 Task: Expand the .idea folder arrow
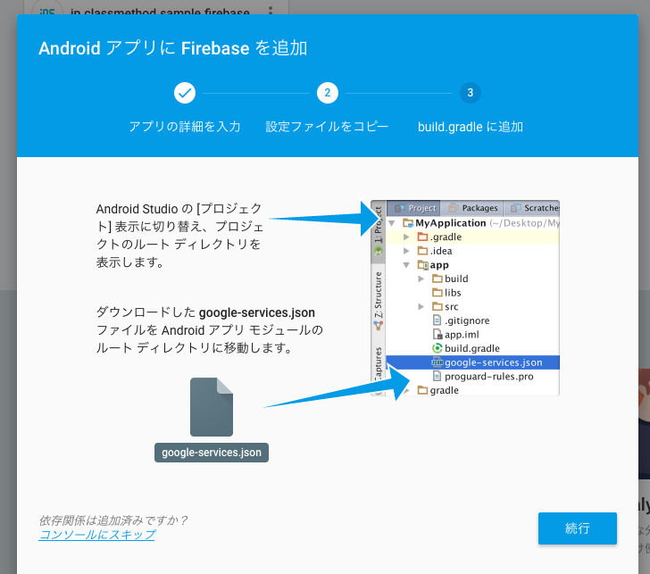click(x=407, y=251)
